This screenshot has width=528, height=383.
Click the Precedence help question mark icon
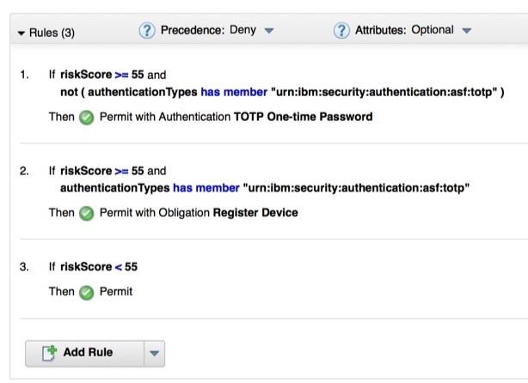[147, 31]
